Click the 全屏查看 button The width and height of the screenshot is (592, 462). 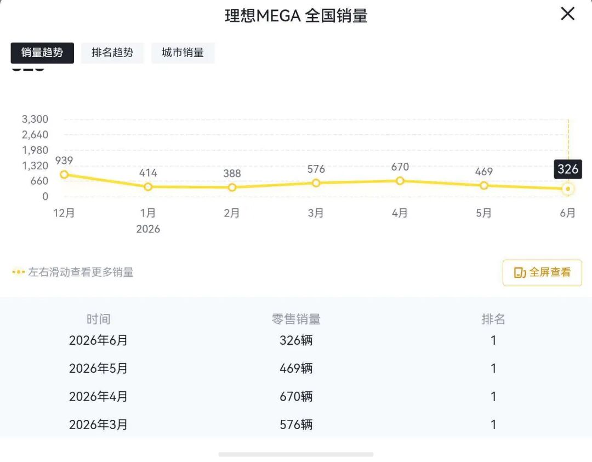[x=542, y=272]
